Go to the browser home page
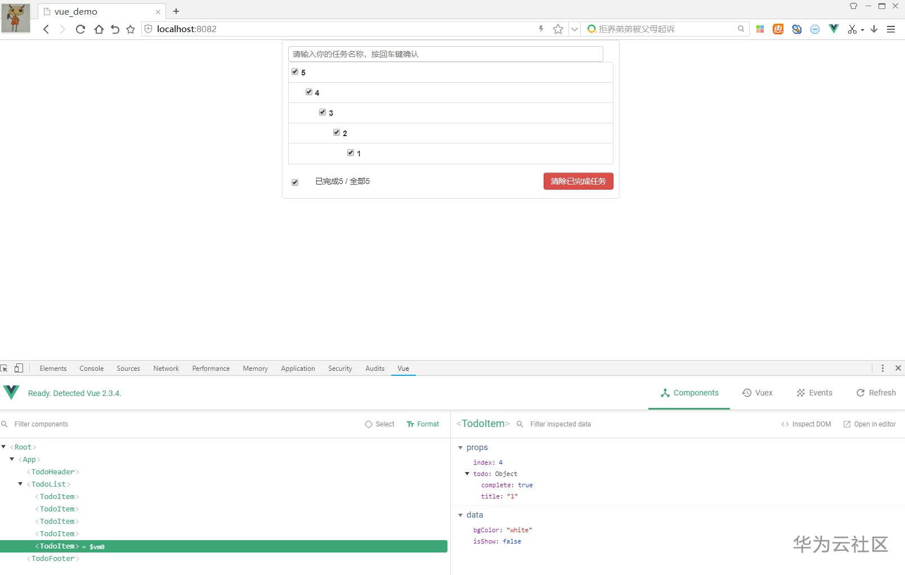905x575 pixels. pos(99,29)
